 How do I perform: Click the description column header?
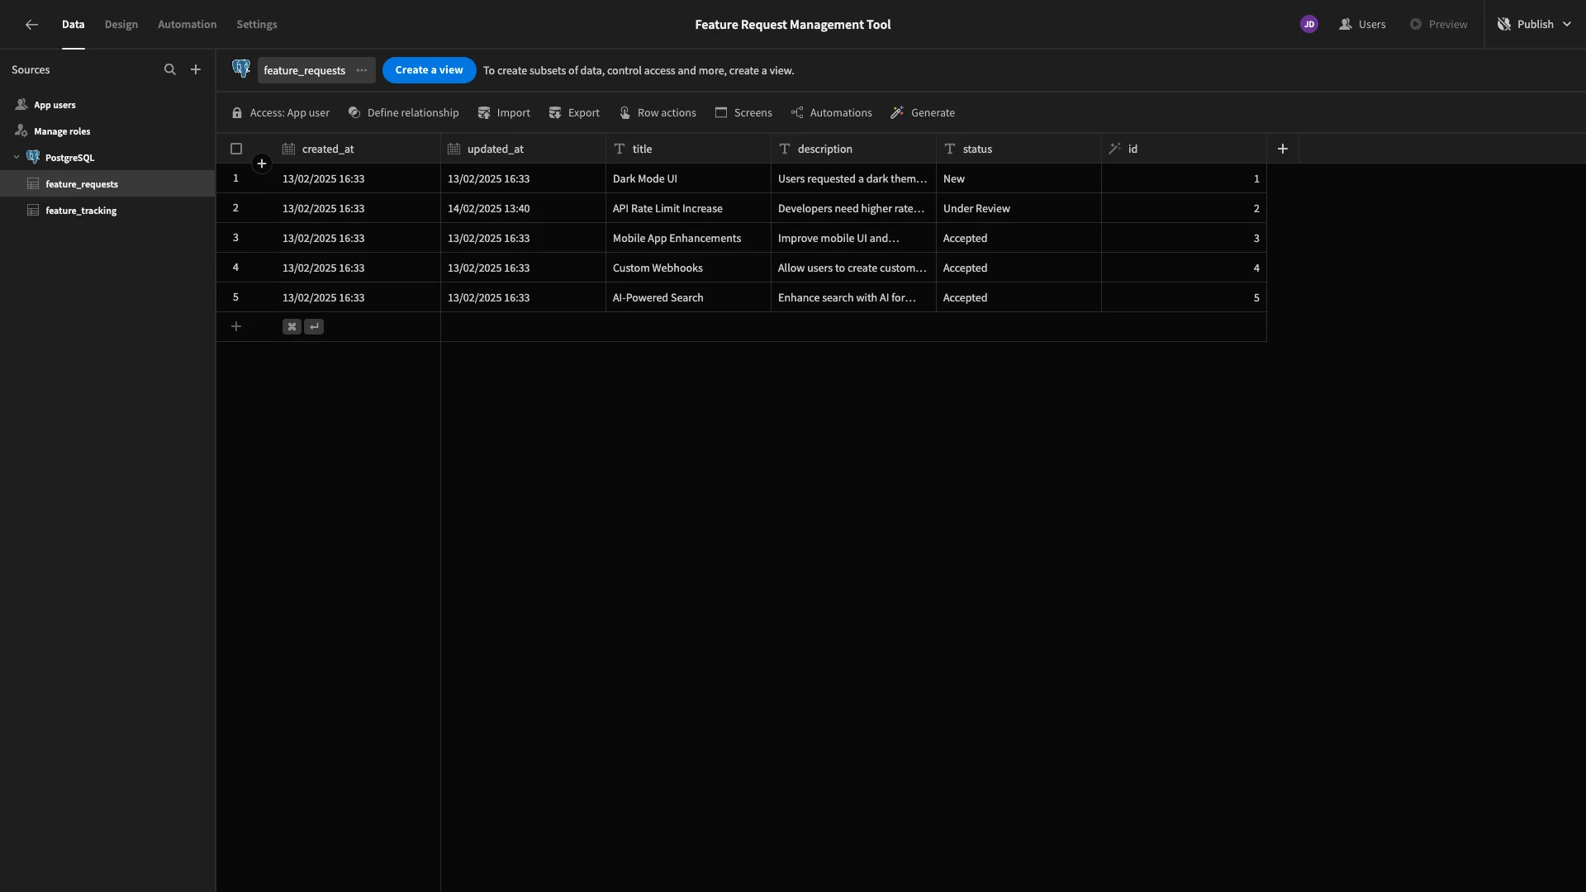pyautogui.click(x=853, y=149)
